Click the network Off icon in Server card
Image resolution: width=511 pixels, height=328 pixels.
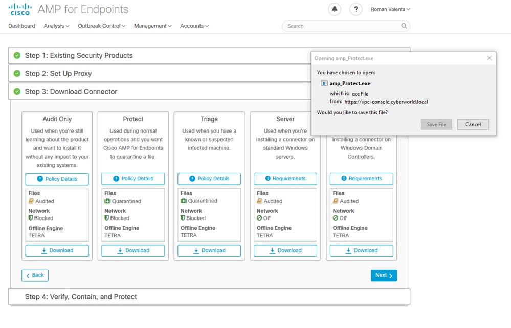tap(259, 218)
